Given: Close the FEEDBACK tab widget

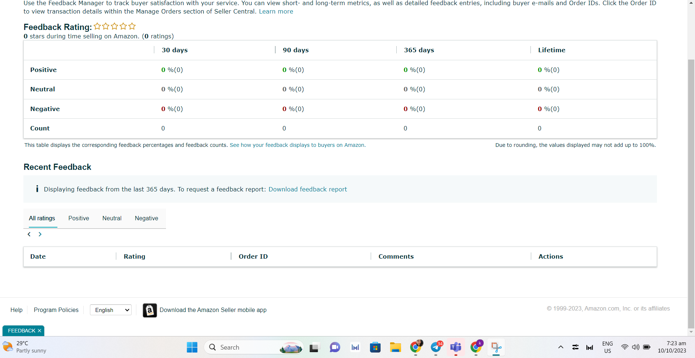Looking at the screenshot, I should [39, 331].
